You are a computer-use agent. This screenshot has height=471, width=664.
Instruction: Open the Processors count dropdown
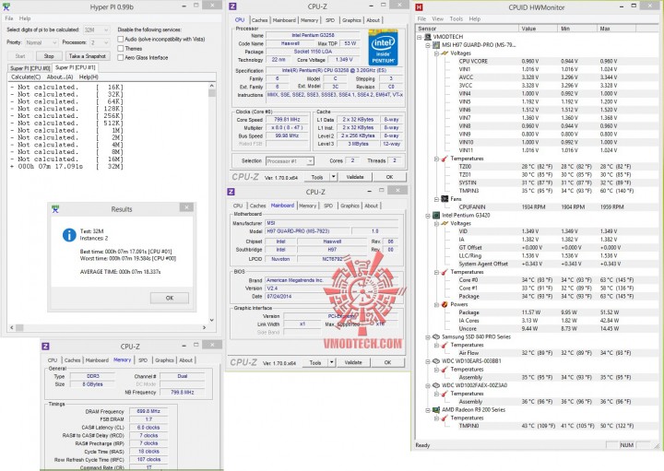(105, 42)
